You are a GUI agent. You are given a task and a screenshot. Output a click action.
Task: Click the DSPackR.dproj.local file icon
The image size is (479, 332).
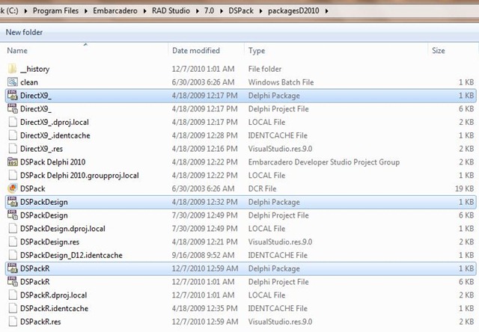click(13, 295)
